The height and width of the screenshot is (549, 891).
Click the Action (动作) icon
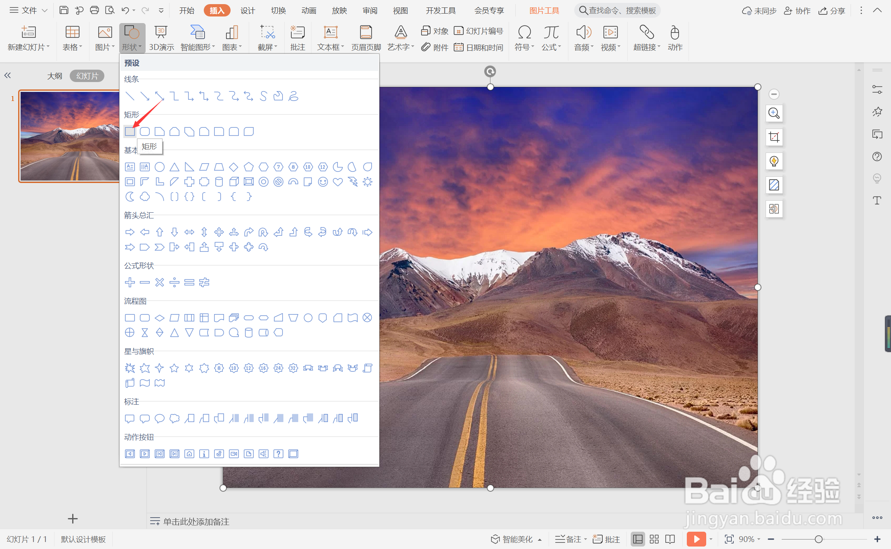(675, 38)
